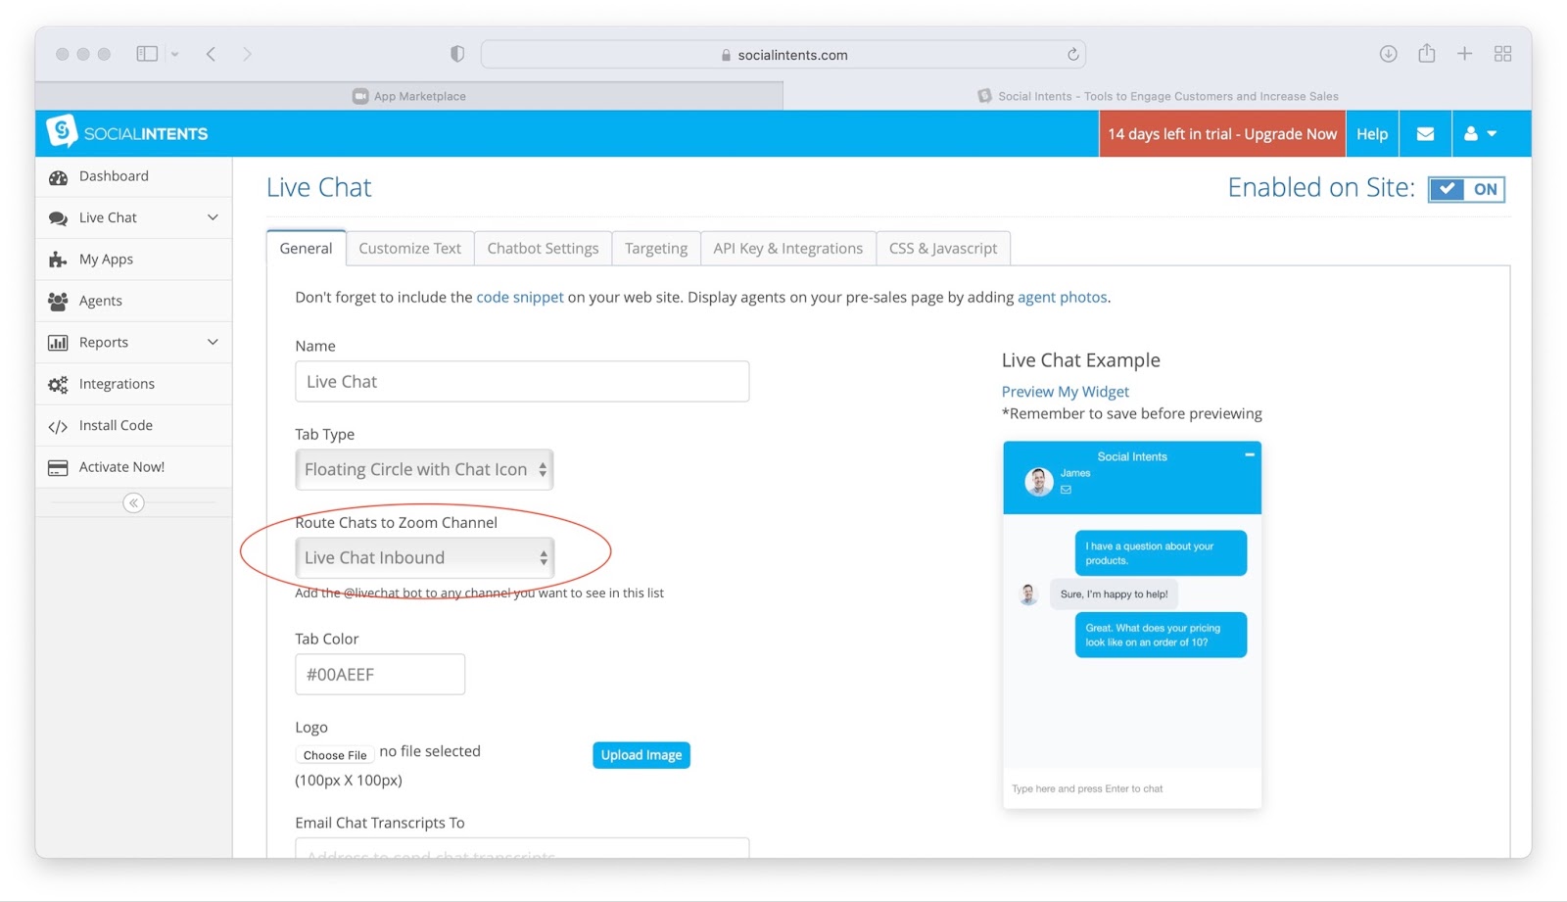This screenshot has width=1567, height=902.
Task: Minimize the chat widget preview
Action: [1249, 454]
